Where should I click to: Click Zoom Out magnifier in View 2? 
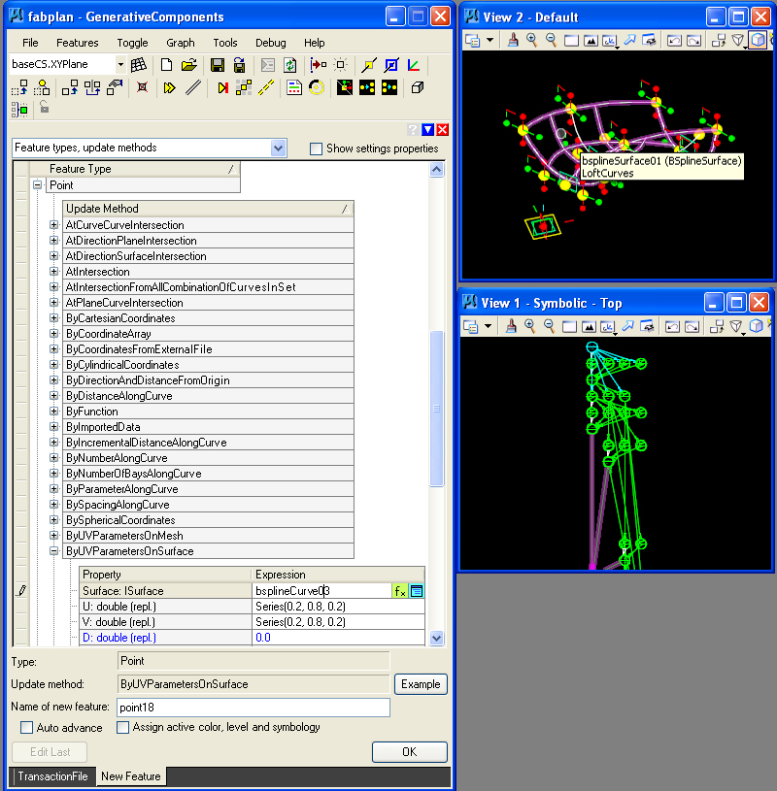[x=551, y=40]
